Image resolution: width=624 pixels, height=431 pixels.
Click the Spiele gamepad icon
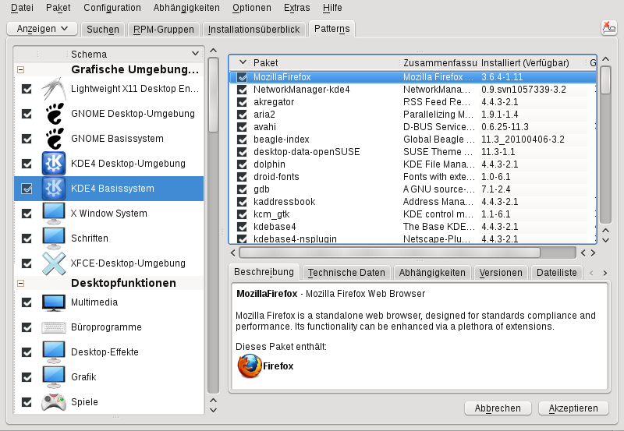(x=54, y=402)
